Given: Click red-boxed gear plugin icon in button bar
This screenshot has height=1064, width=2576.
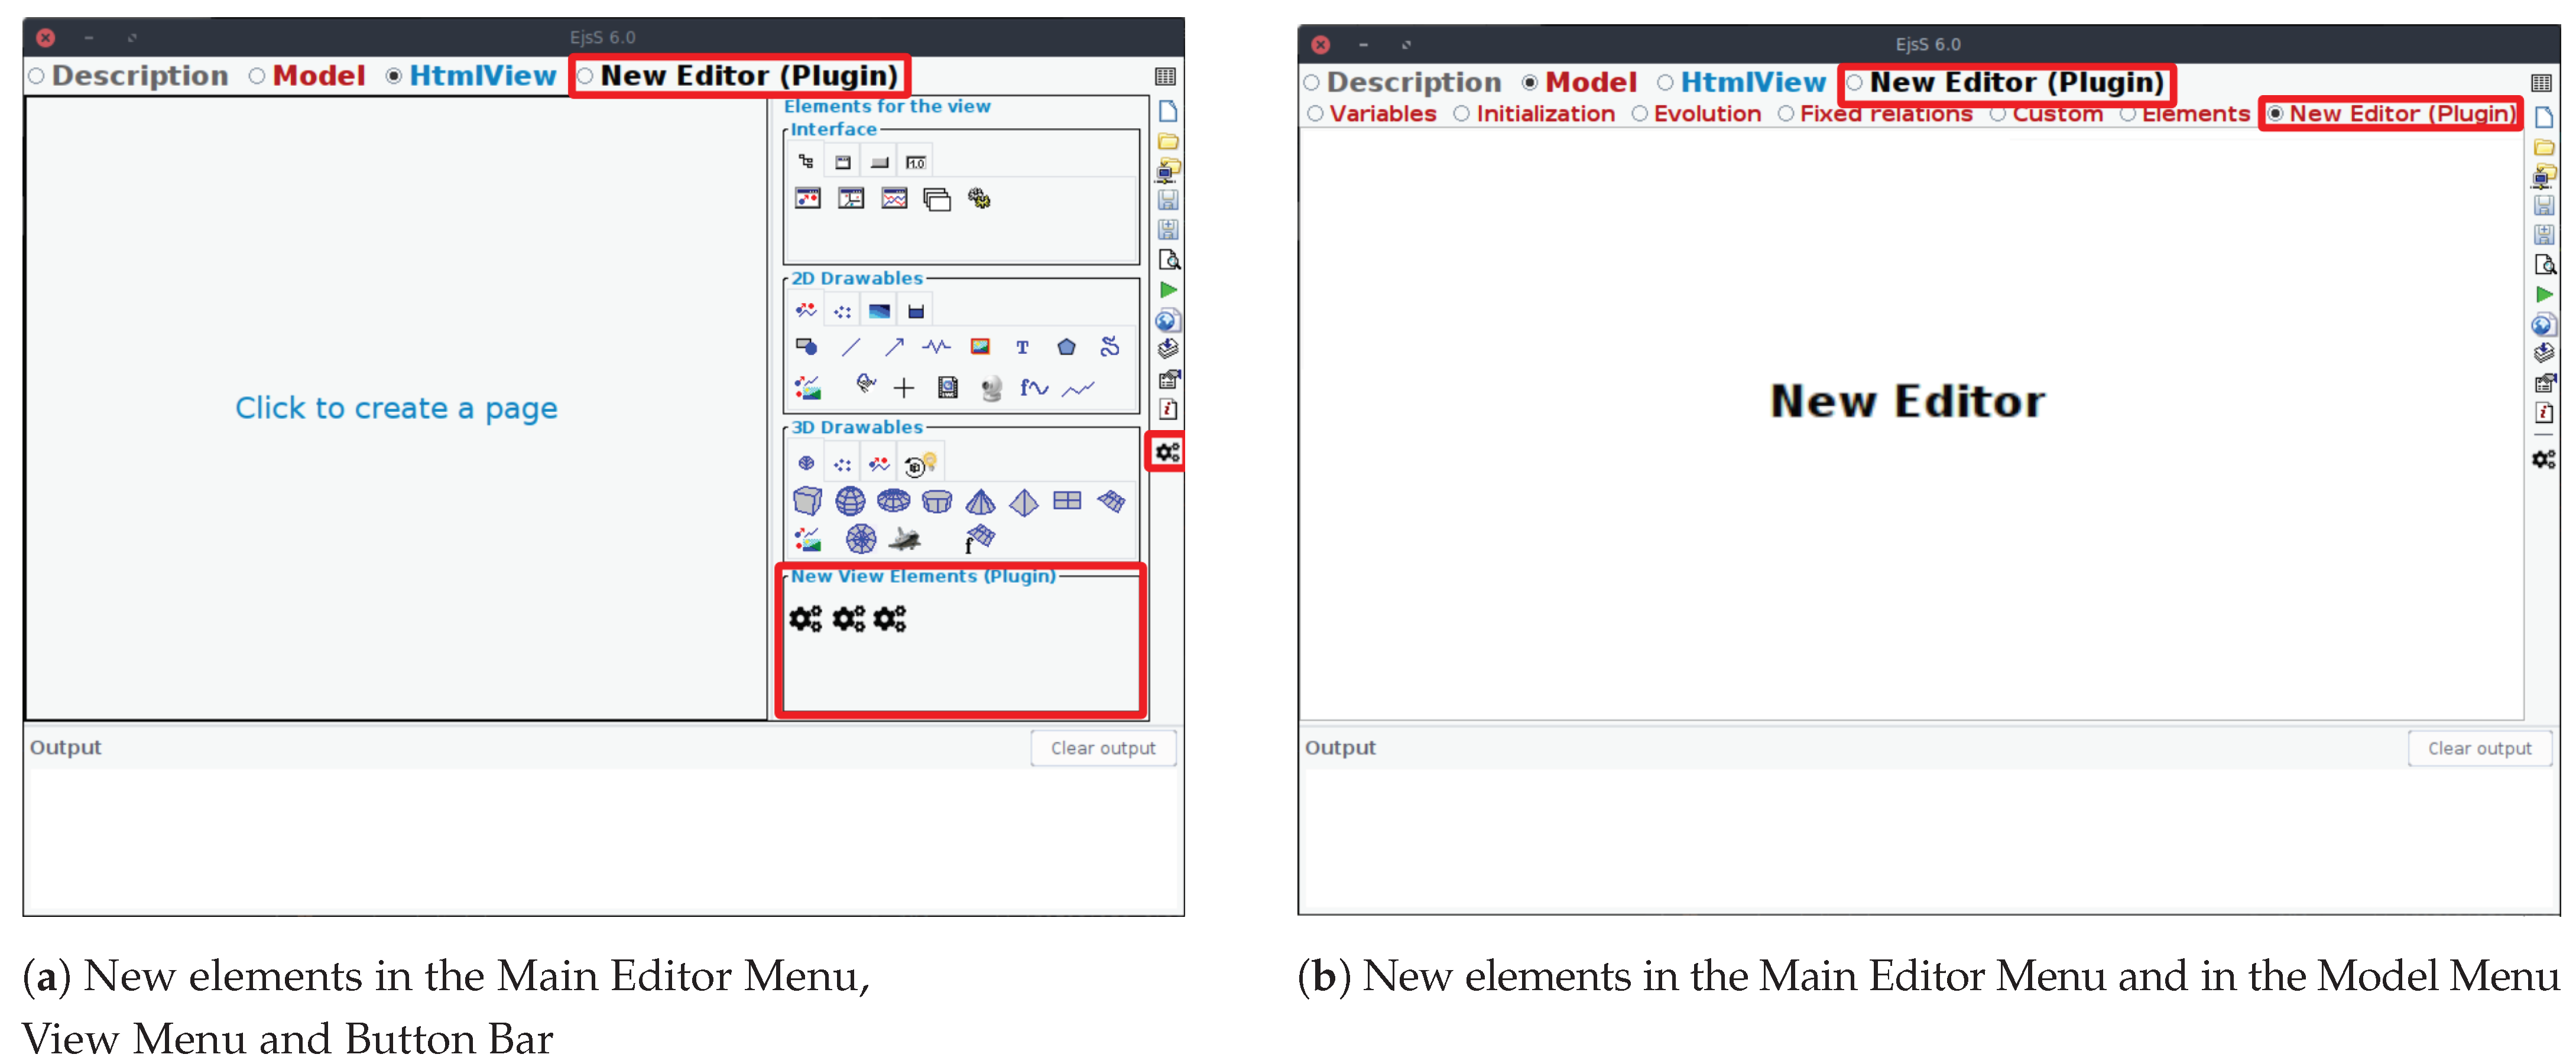Looking at the screenshot, I should pyautogui.click(x=1167, y=453).
